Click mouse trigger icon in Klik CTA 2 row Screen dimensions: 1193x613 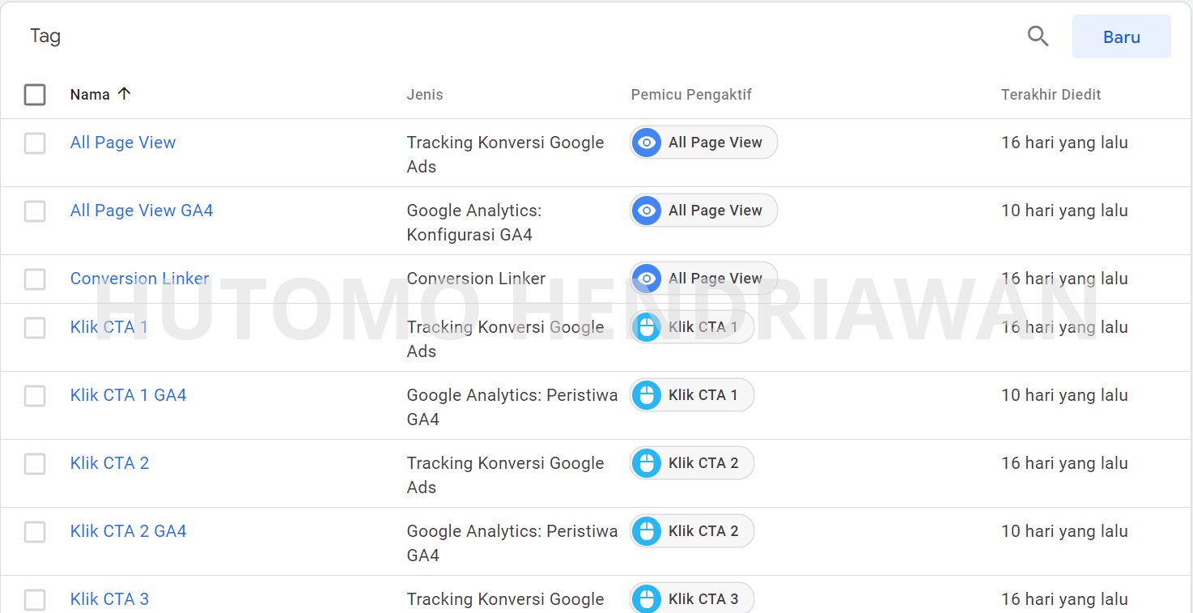click(647, 463)
